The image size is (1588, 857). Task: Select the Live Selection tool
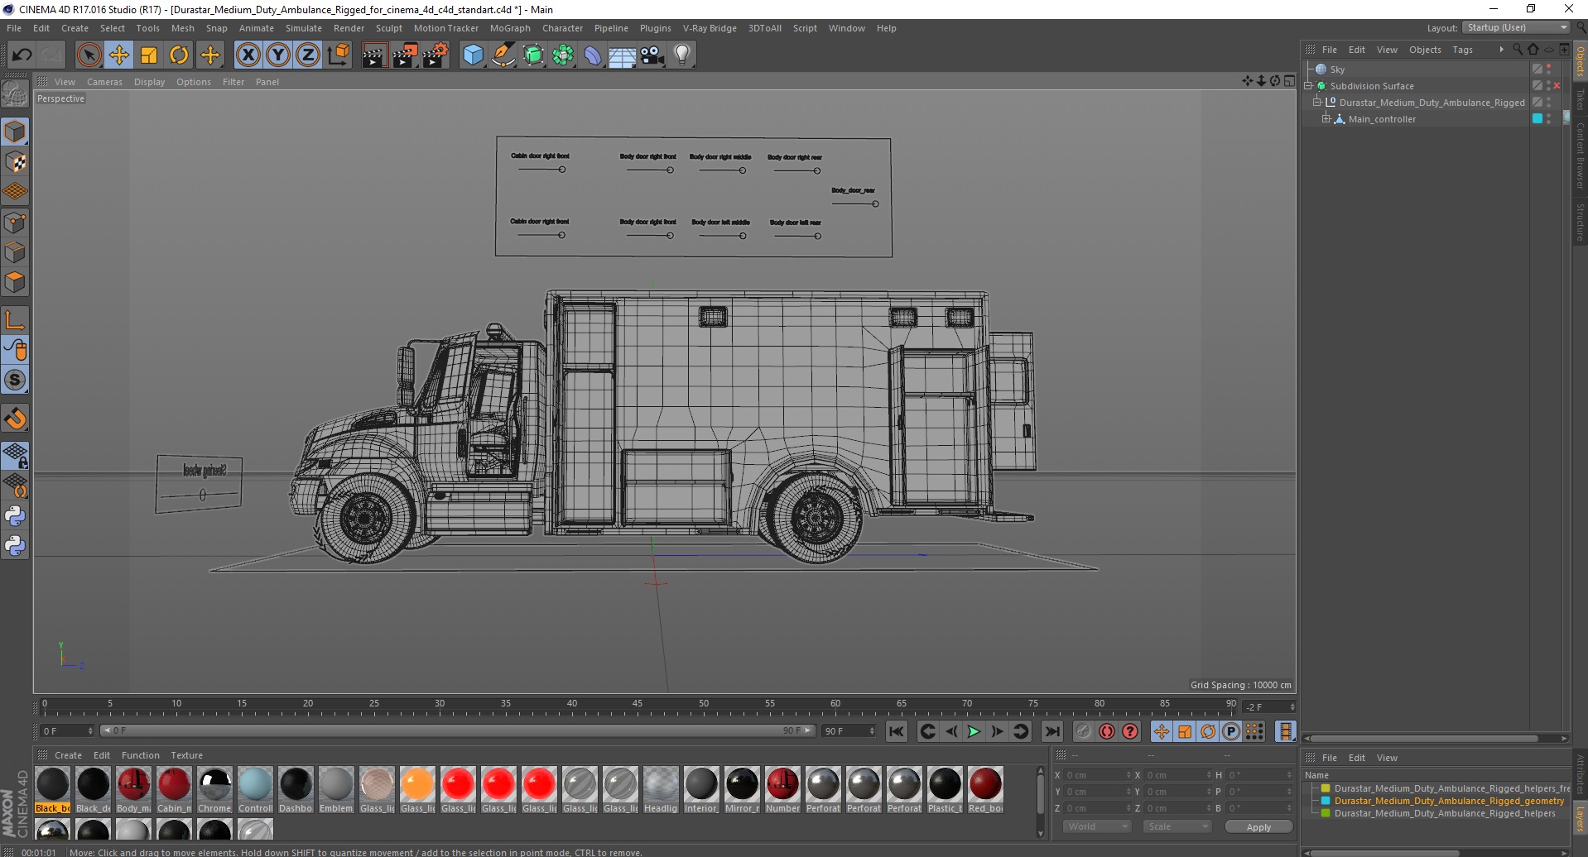point(89,55)
